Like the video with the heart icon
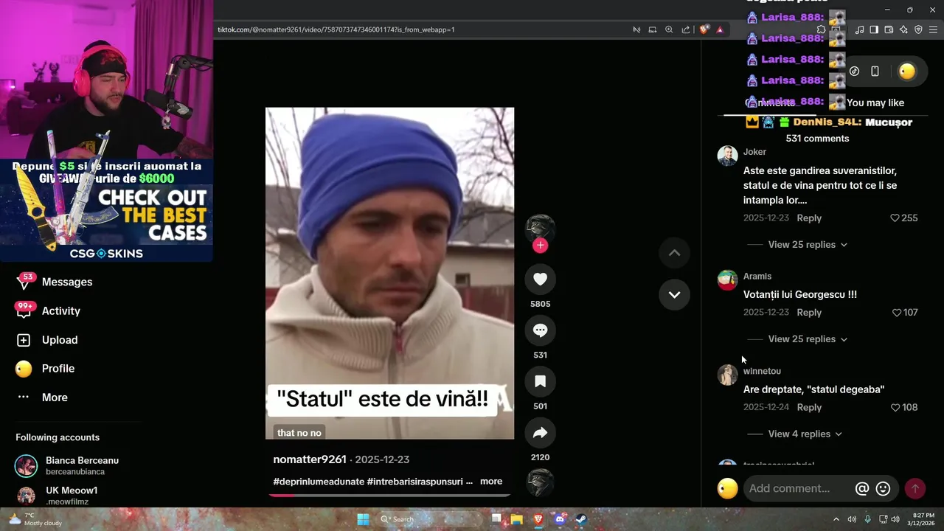Viewport: 944px width, 531px height. pos(540,279)
